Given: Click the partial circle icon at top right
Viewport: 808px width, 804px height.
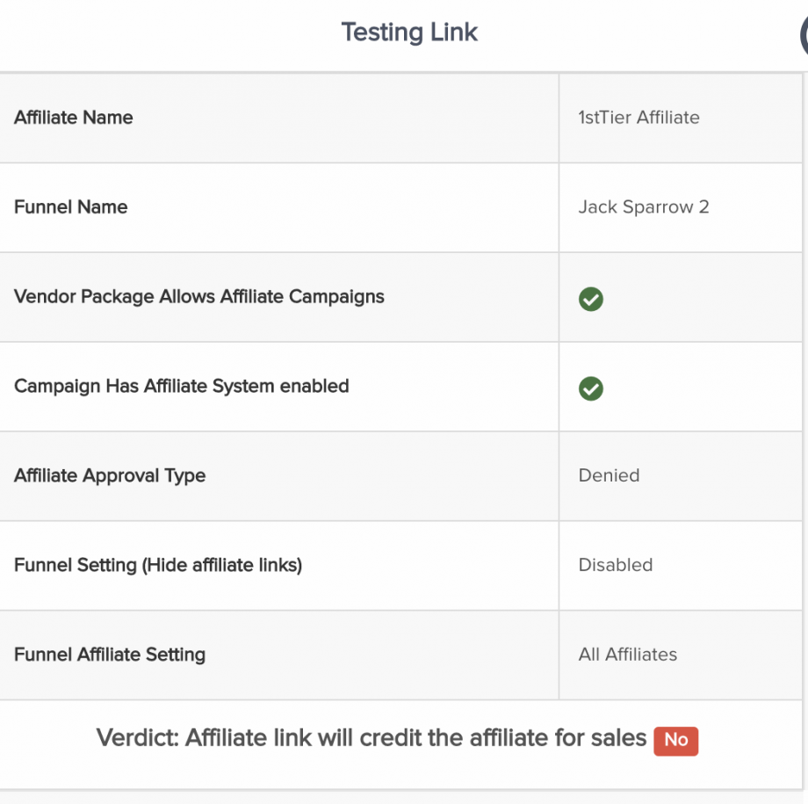Looking at the screenshot, I should [803, 35].
